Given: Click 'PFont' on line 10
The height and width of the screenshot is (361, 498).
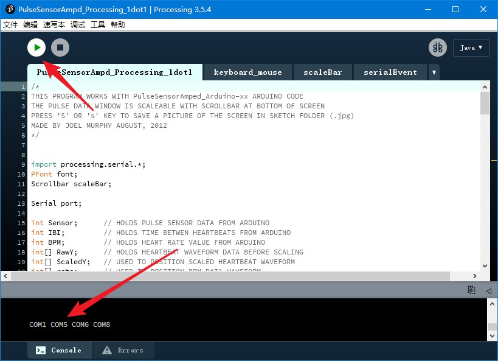Looking at the screenshot, I should click(x=41, y=174).
